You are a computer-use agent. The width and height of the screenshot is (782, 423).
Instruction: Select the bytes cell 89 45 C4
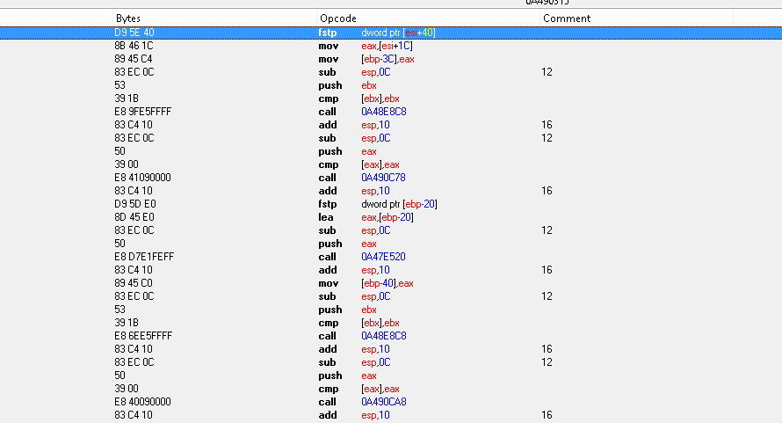click(134, 59)
